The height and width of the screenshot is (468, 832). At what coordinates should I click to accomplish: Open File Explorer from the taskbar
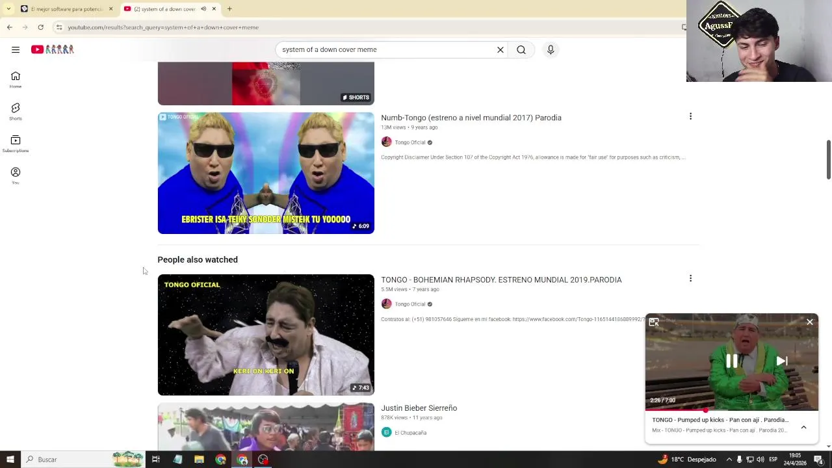[199, 460]
